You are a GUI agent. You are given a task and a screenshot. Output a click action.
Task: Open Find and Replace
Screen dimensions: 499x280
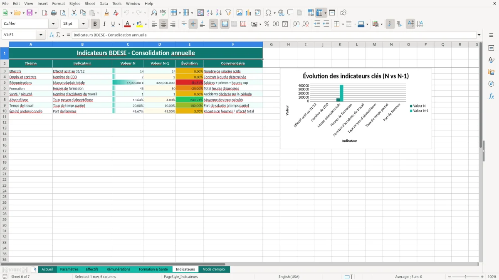click(x=154, y=13)
